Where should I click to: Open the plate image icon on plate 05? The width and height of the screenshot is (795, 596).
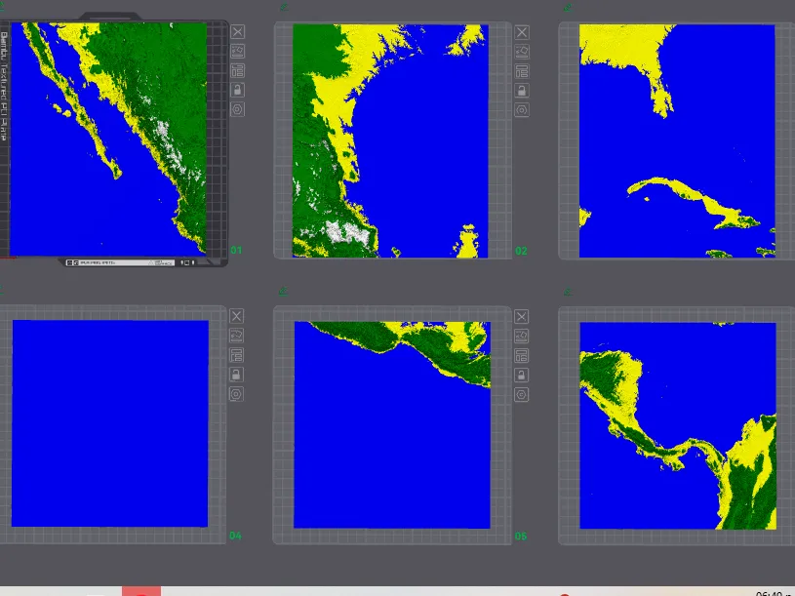tap(522, 336)
